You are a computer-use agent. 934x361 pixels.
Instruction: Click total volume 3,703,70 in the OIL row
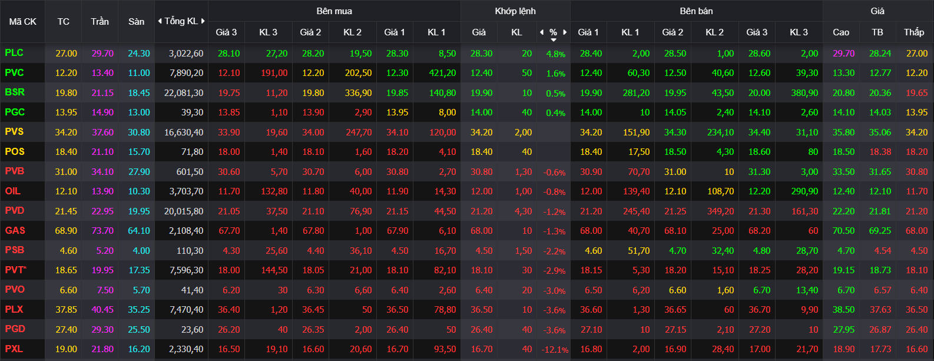(186, 191)
